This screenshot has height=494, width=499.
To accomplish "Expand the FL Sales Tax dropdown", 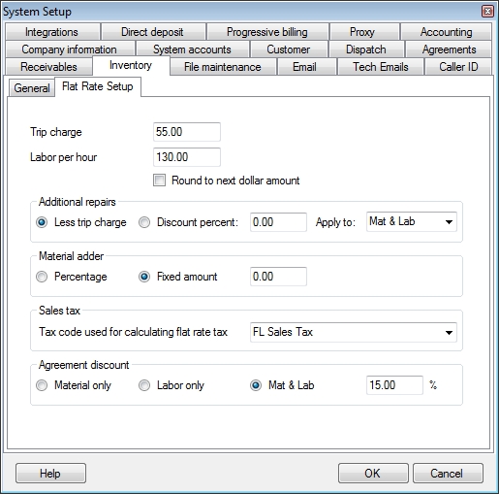I will (x=354, y=332).
